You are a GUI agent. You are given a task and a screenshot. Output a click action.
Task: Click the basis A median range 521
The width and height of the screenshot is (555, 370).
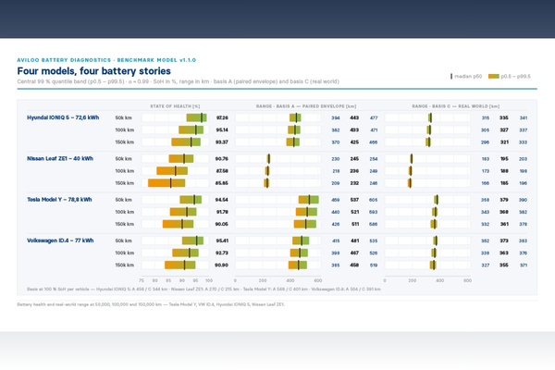click(354, 212)
